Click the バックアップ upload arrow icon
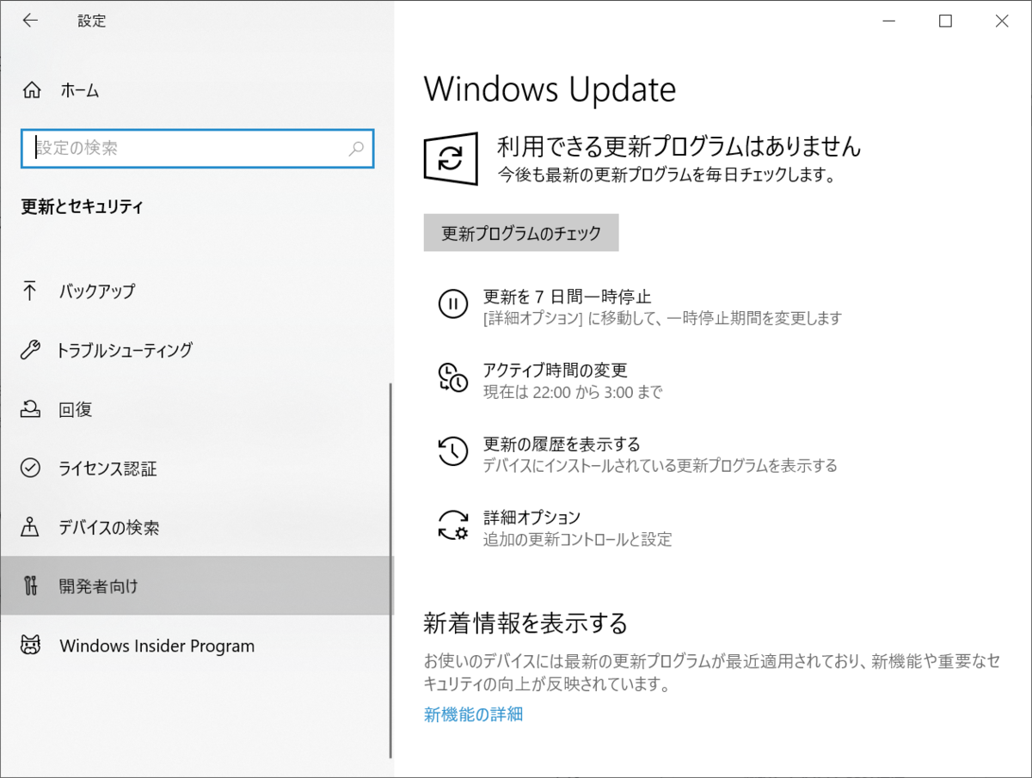1032x778 pixels. click(30, 291)
